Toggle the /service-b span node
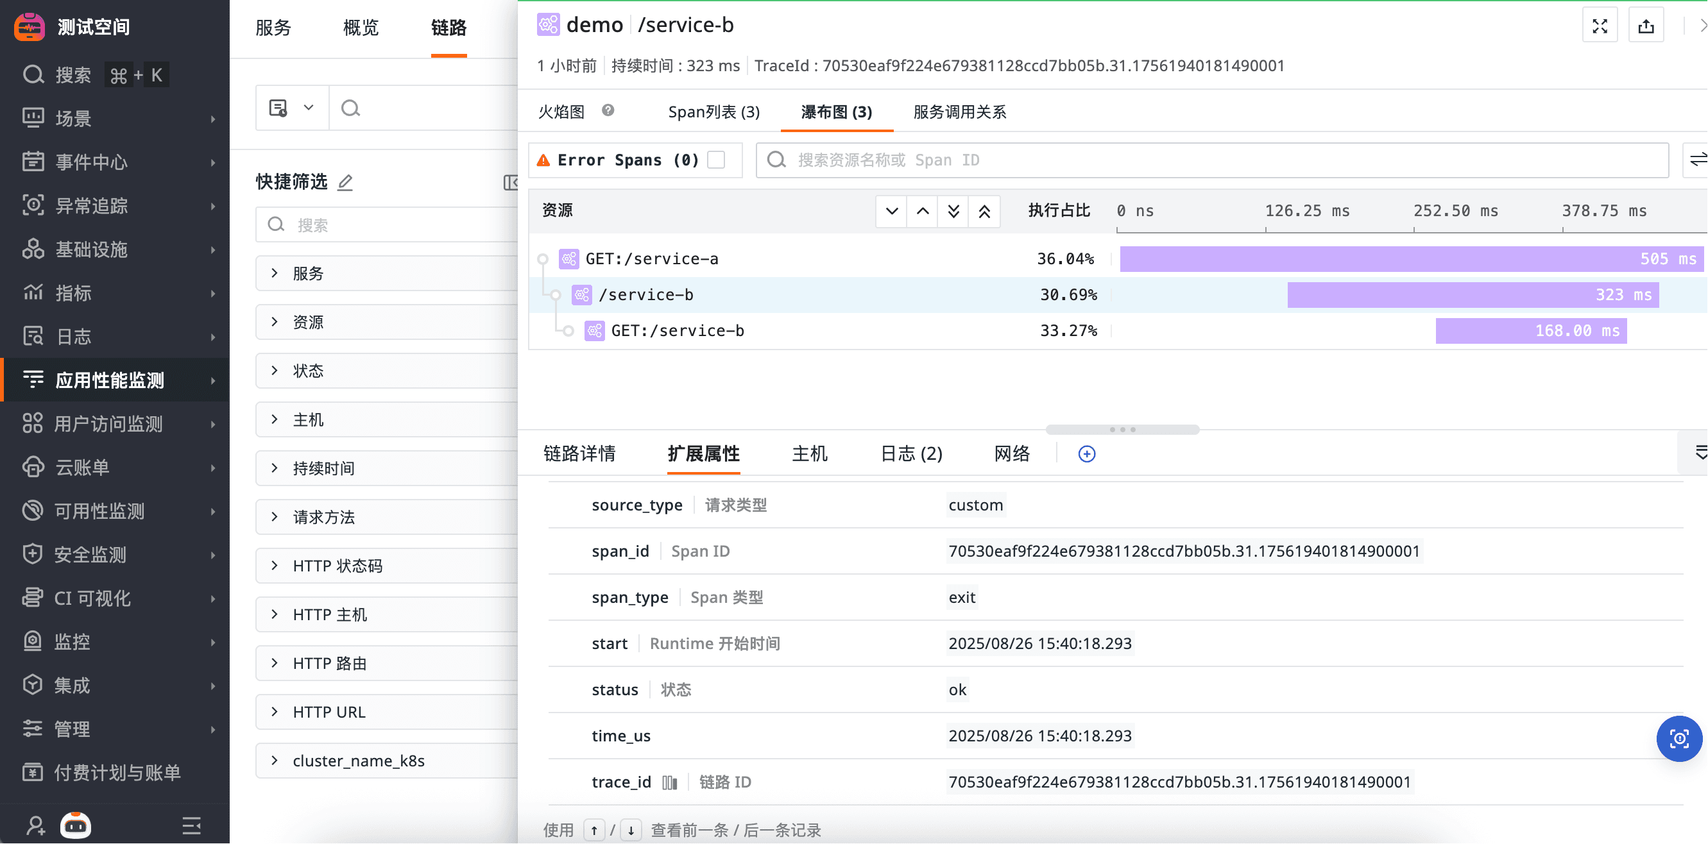Viewport: 1708px width, 844px height. (556, 295)
